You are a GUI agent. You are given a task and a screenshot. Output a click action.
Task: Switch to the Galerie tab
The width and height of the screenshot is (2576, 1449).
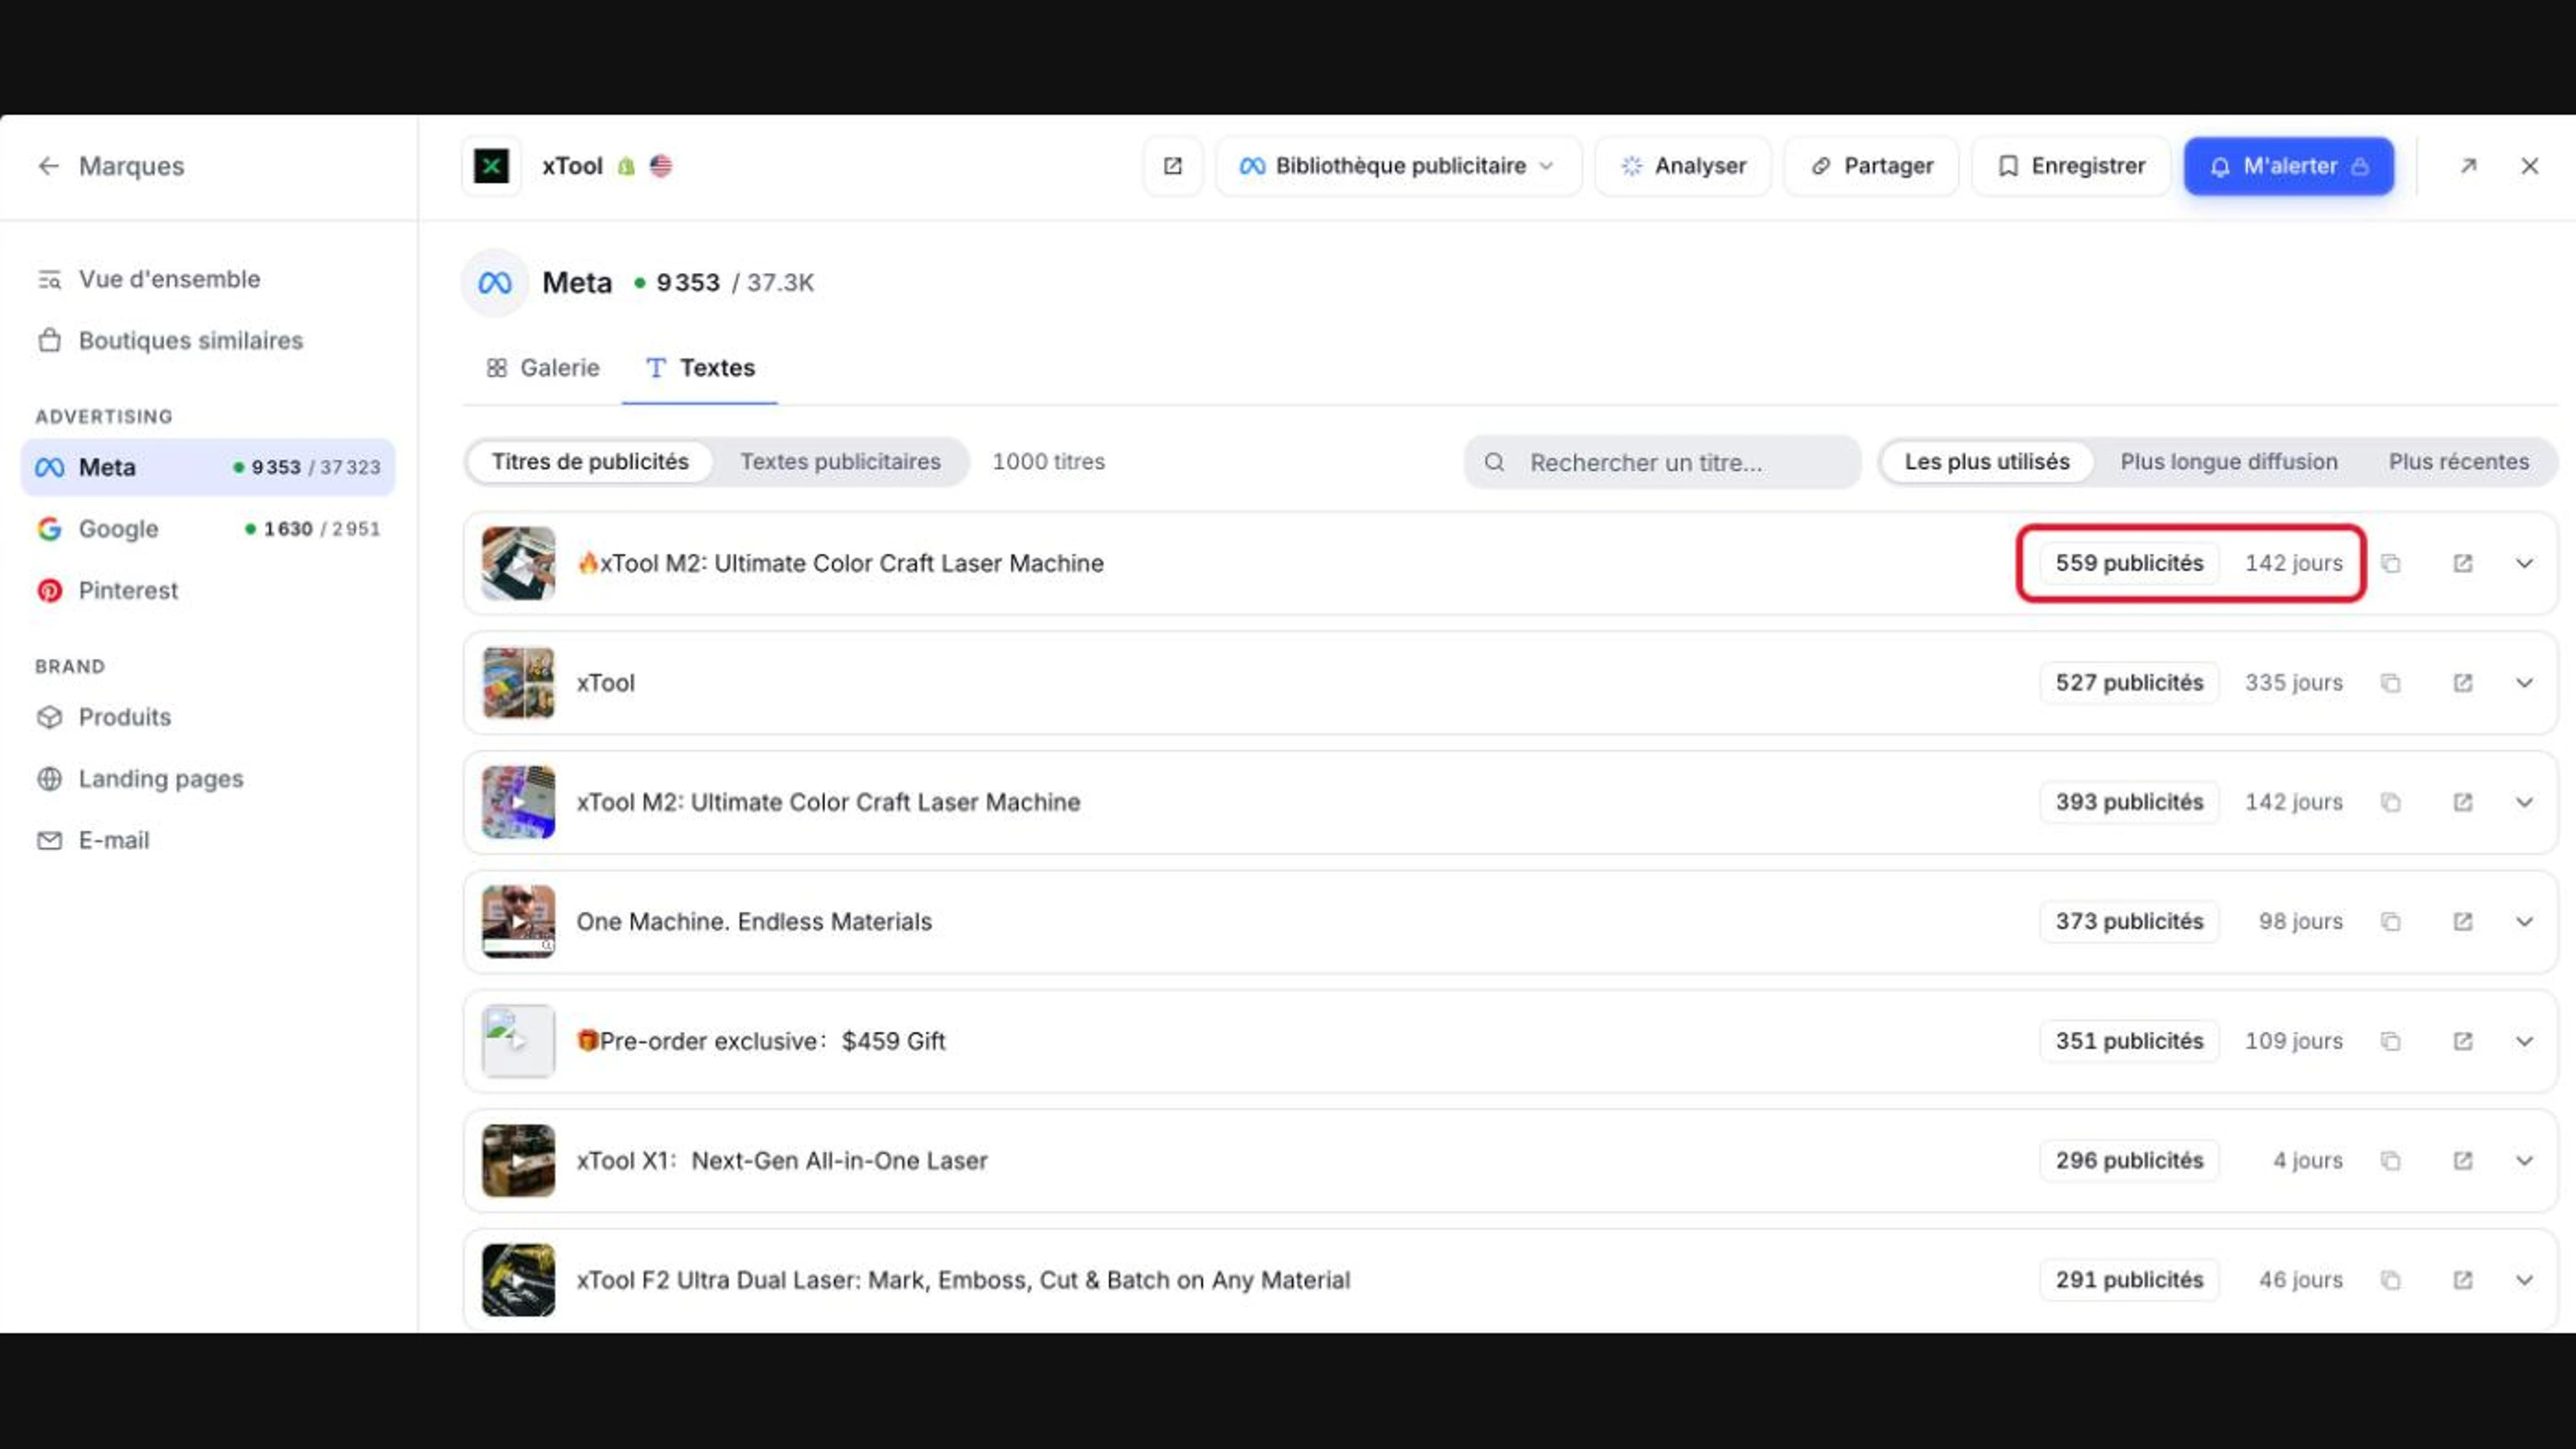pos(543,368)
